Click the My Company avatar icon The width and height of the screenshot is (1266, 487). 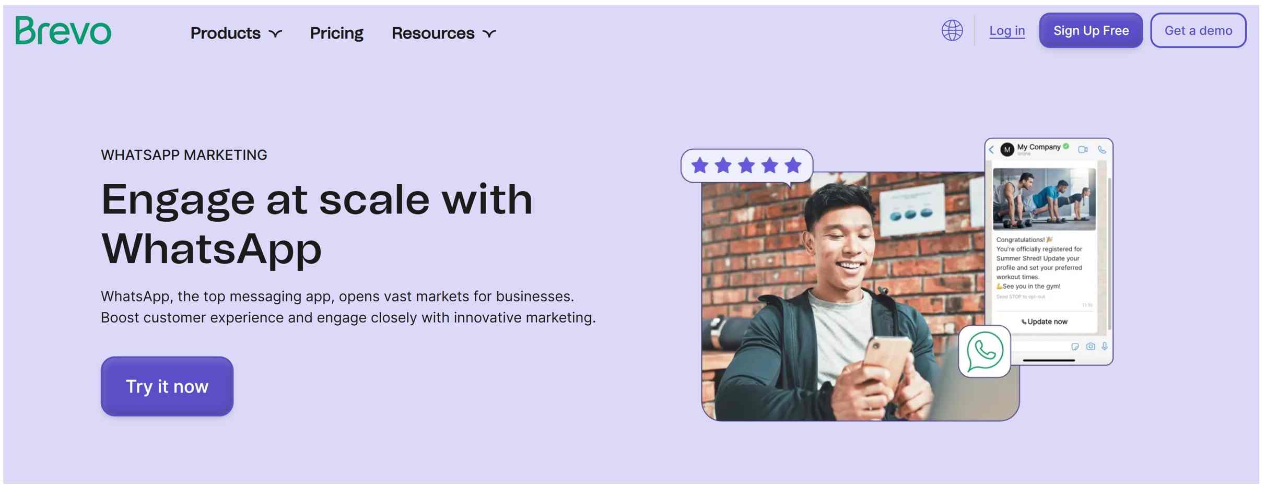pyautogui.click(x=1007, y=150)
